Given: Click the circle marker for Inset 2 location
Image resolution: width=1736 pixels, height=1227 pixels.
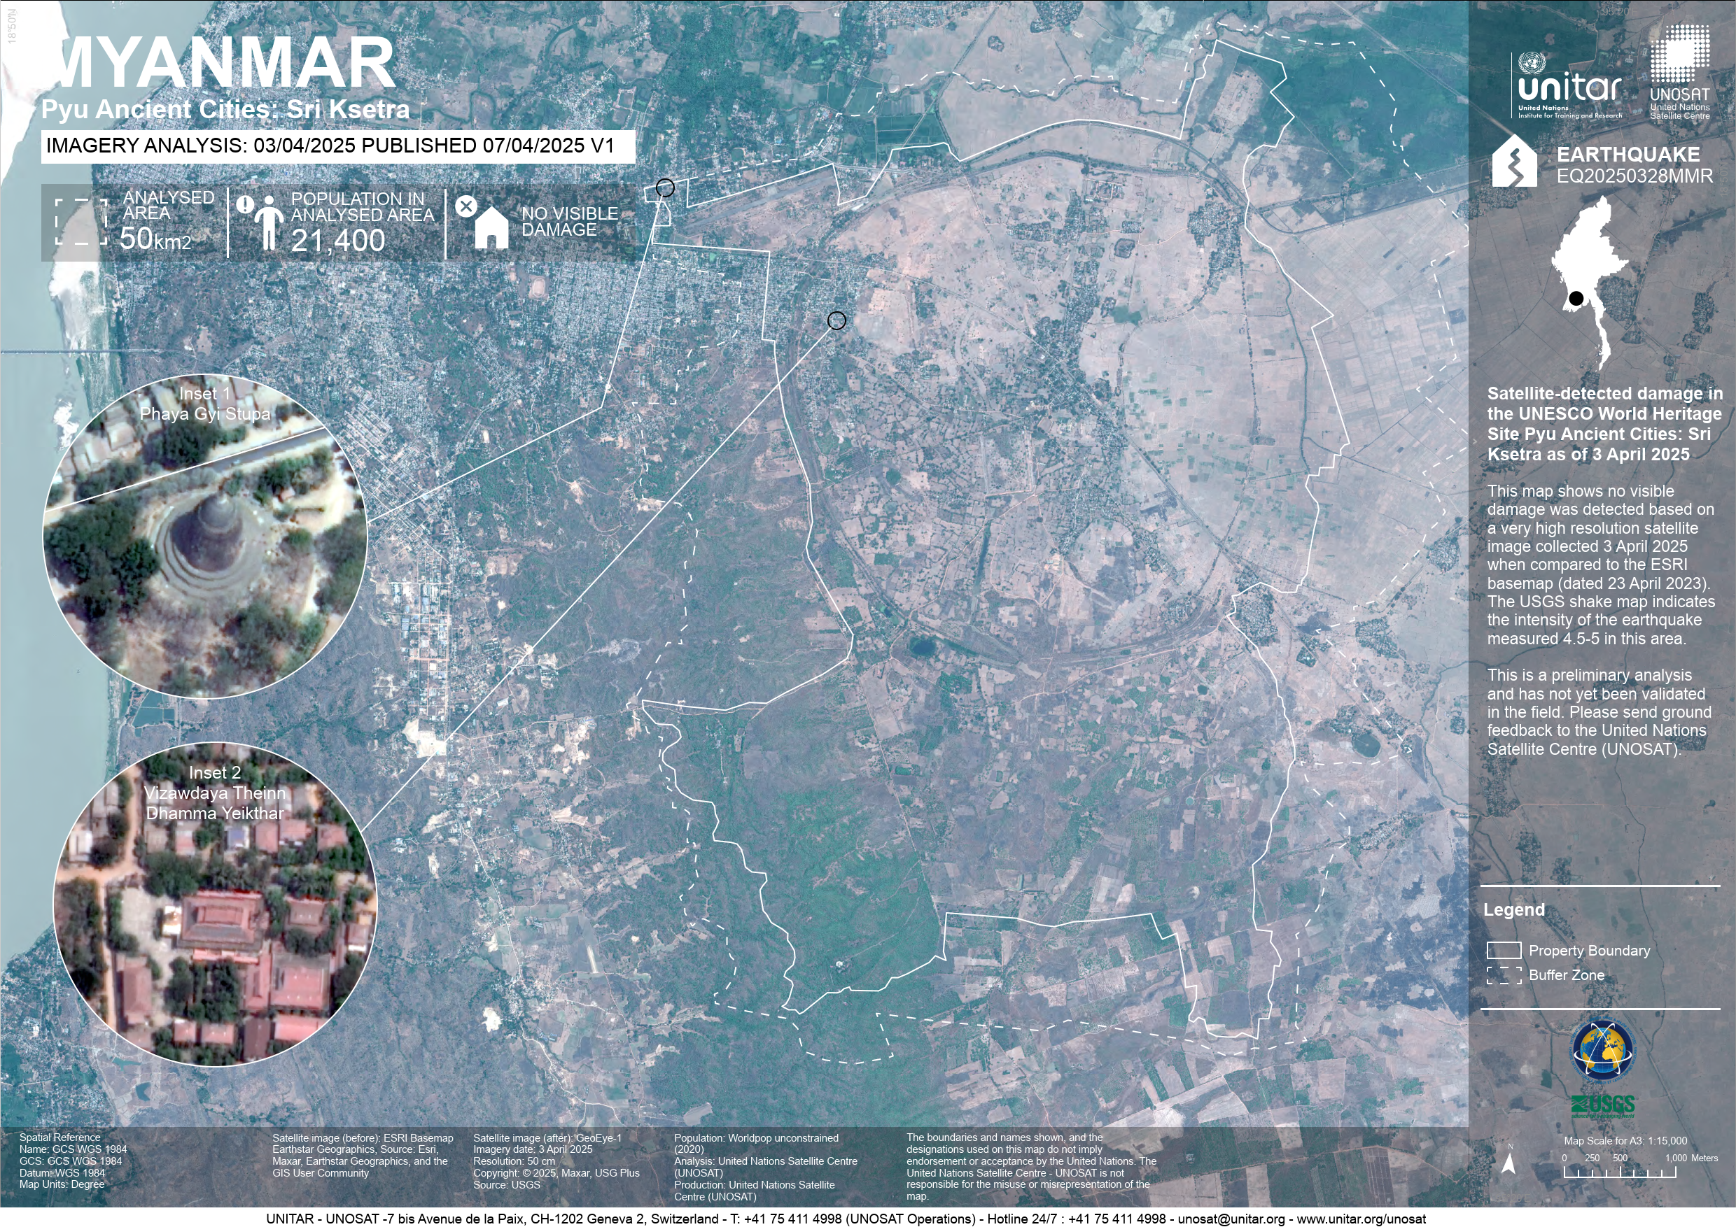Looking at the screenshot, I should (x=836, y=320).
